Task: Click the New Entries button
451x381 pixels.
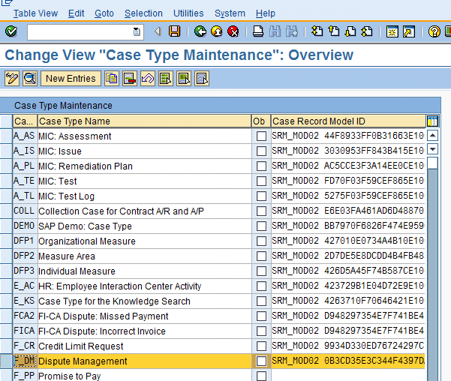Action: tap(71, 78)
